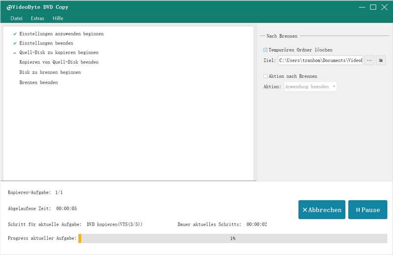Image resolution: width=393 pixels, height=255 pixels.
Task: Select the "Brennen beenden" step
Action: click(x=38, y=82)
